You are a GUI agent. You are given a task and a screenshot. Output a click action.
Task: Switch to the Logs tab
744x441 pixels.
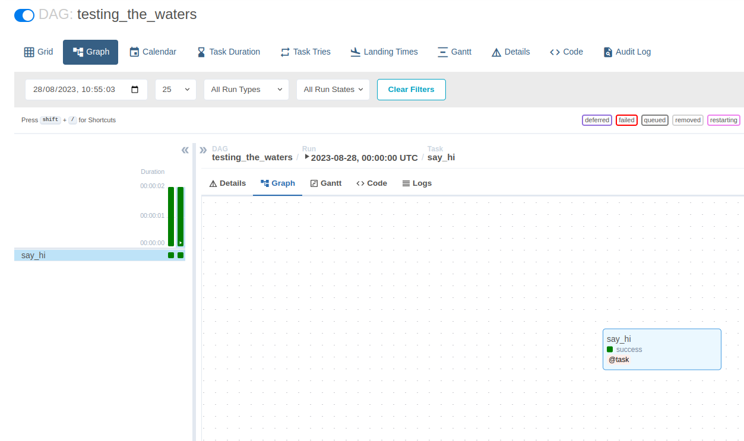(417, 183)
